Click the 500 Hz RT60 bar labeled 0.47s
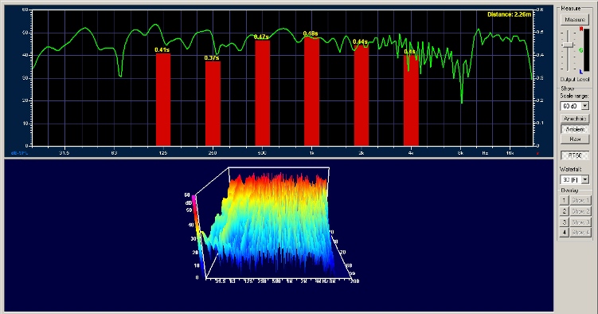Screen dimensions: 598x314 (263, 92)
